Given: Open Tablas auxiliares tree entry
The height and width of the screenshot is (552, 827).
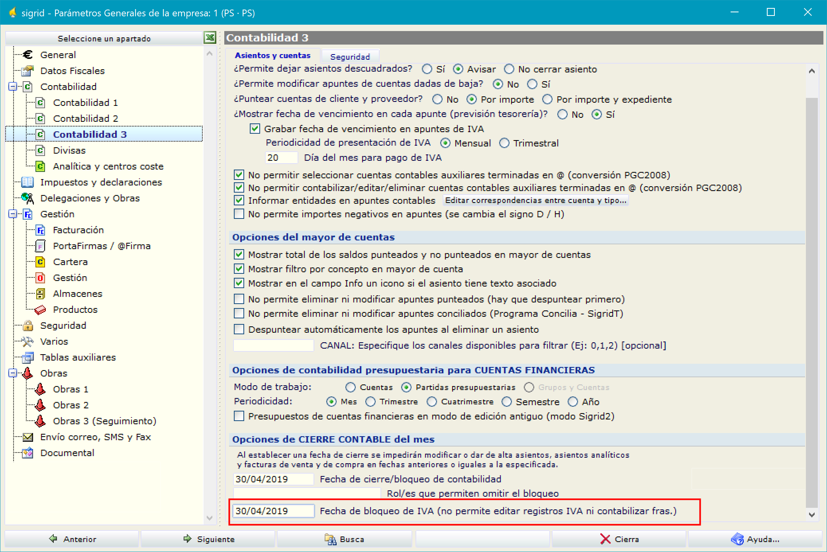Looking at the screenshot, I should (78, 357).
